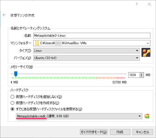Click the キャンセル button
The image size is (156, 138).
tap(143, 132)
